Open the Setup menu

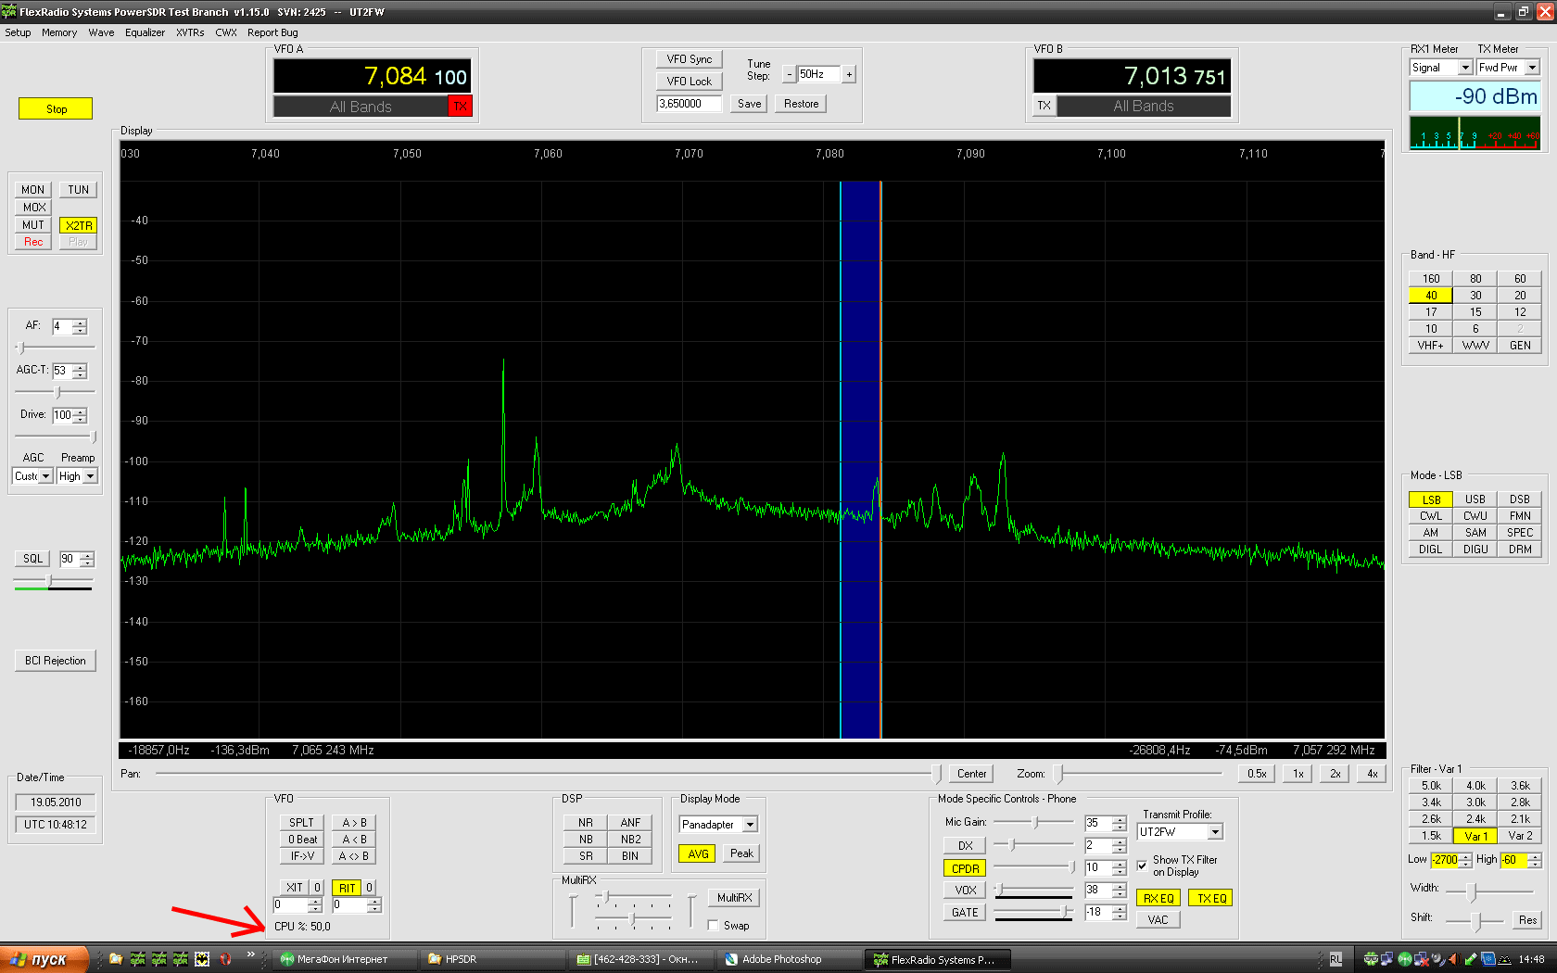pyautogui.click(x=18, y=32)
